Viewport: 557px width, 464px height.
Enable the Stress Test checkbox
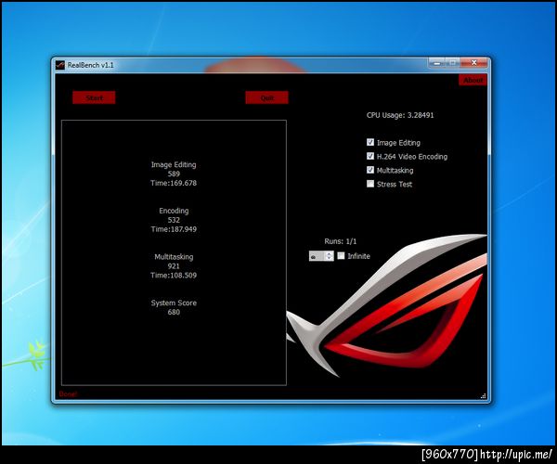[x=370, y=184]
